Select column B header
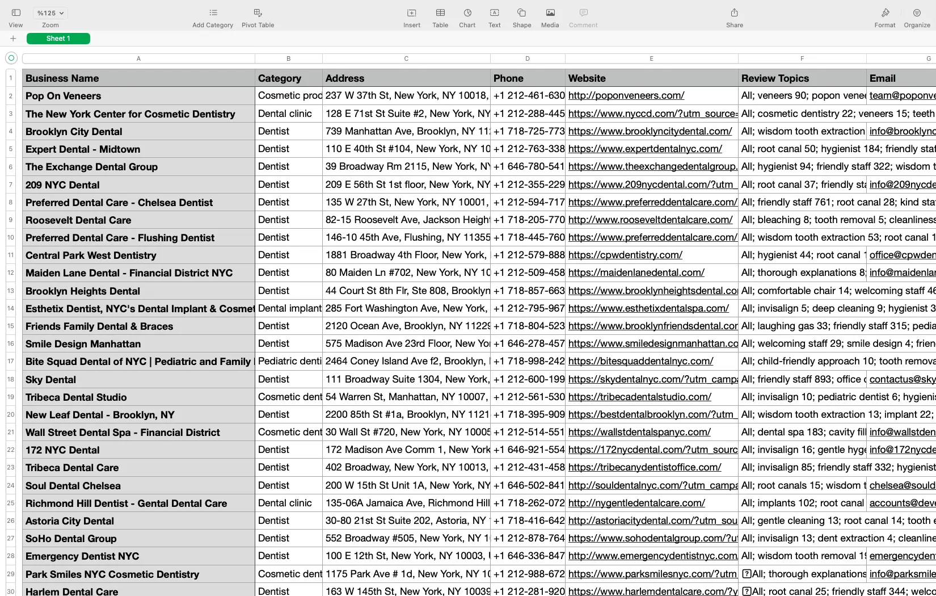Image resolution: width=936 pixels, height=596 pixels. 288,58
